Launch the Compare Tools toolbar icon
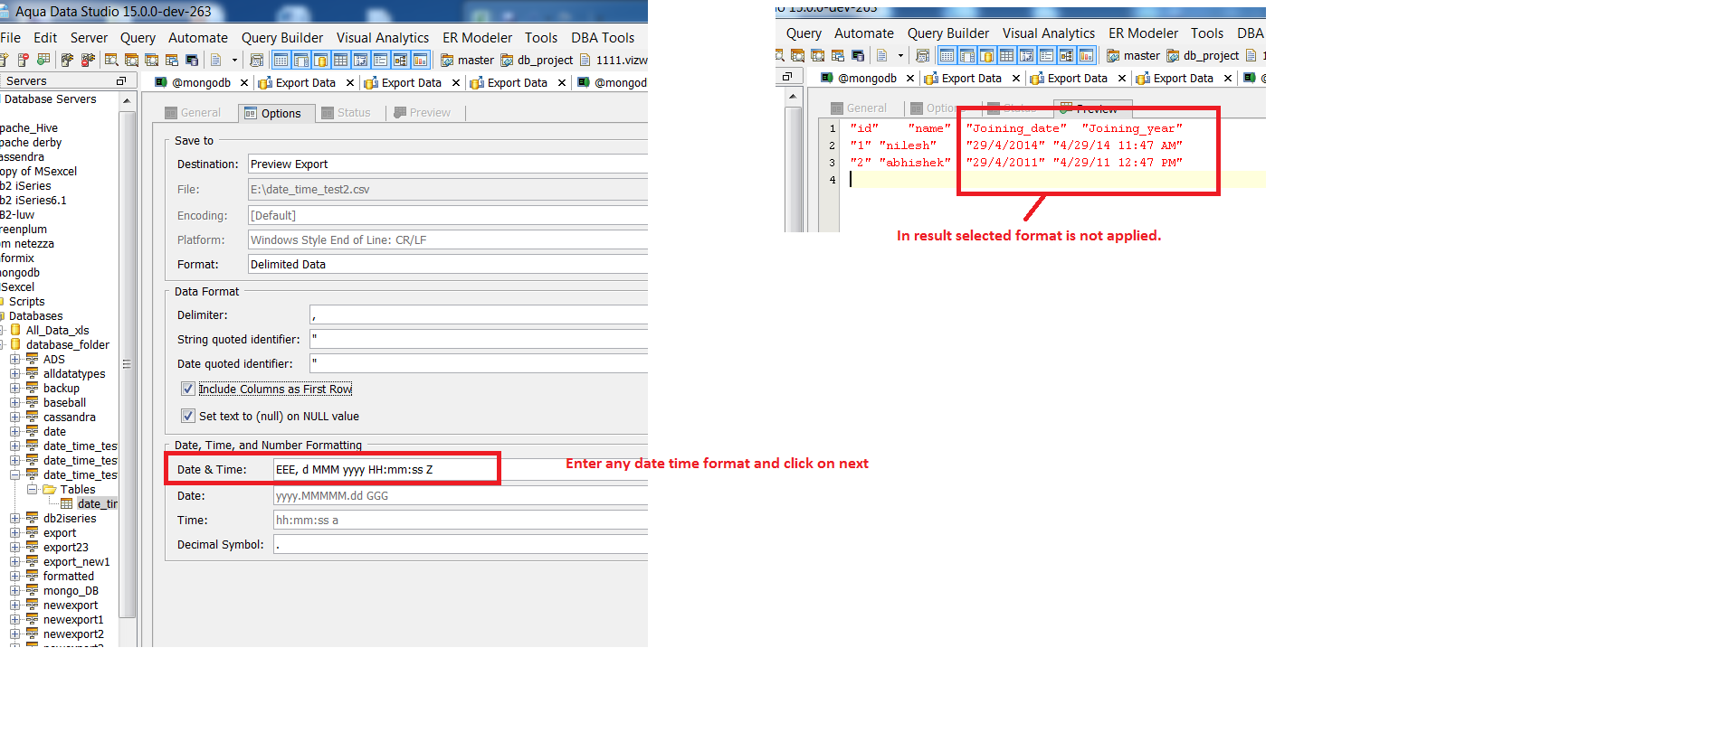 [172, 60]
